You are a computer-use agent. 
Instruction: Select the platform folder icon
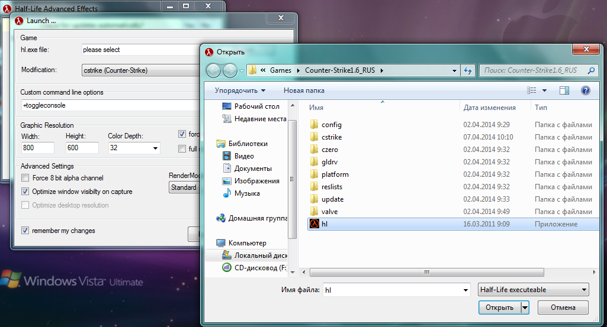coord(314,174)
